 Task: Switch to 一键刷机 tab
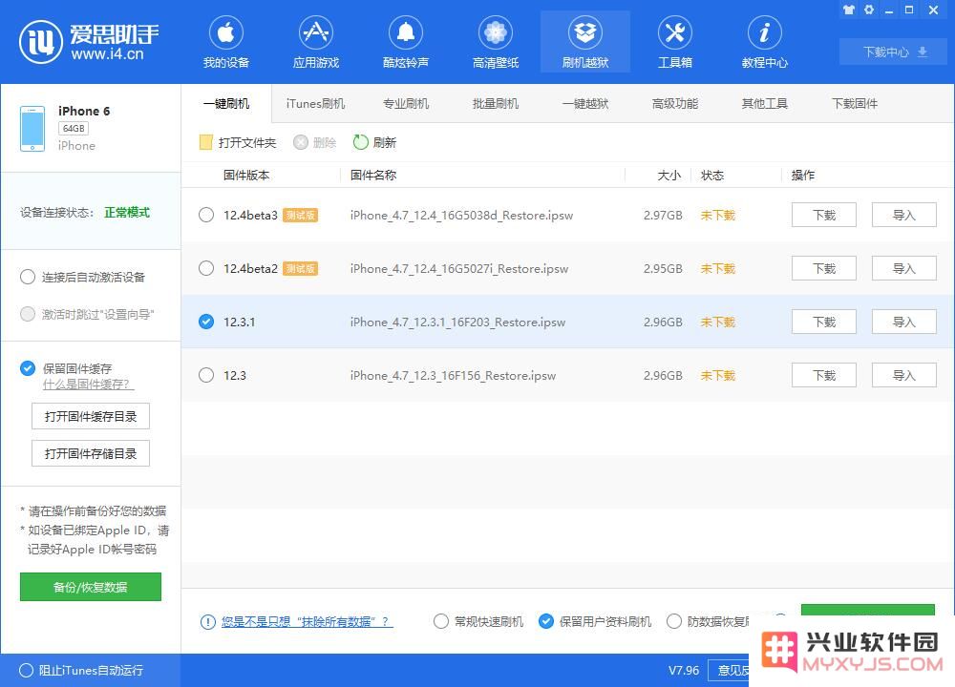(x=226, y=103)
